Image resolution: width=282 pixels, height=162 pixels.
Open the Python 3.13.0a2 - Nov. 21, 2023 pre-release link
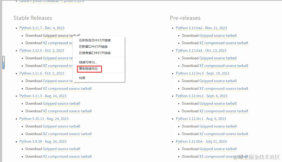click(202, 28)
